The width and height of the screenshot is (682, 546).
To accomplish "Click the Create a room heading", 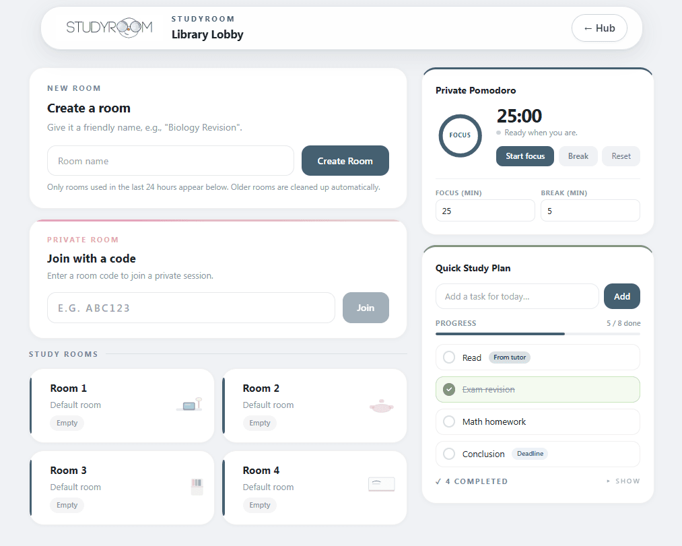I will pos(89,108).
